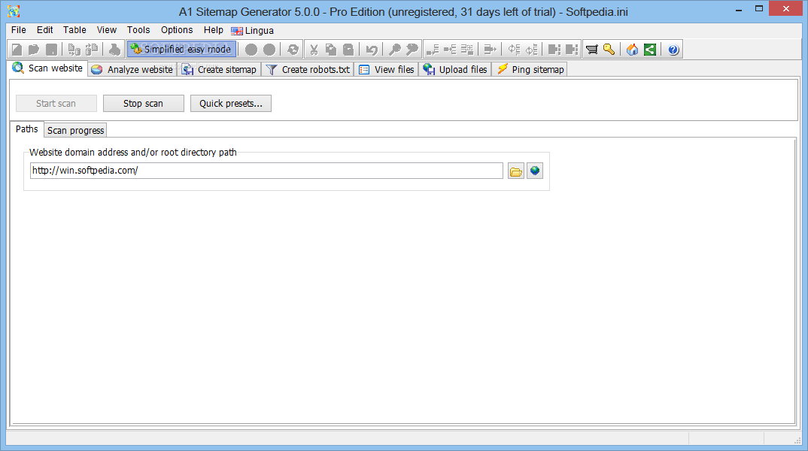The width and height of the screenshot is (808, 451).
Task: Open the Table menu
Action: 74,30
